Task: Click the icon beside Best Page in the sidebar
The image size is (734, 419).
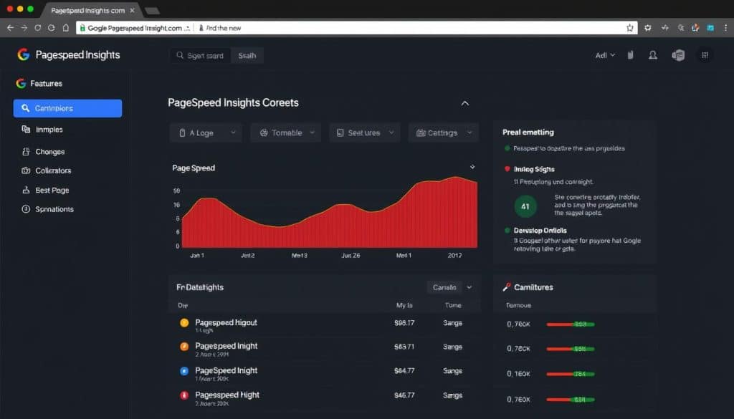Action: 26,191
